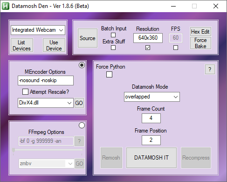Enable the Extra Stuff checkbox
Viewport: 227px width, 182px height.
click(x=113, y=48)
